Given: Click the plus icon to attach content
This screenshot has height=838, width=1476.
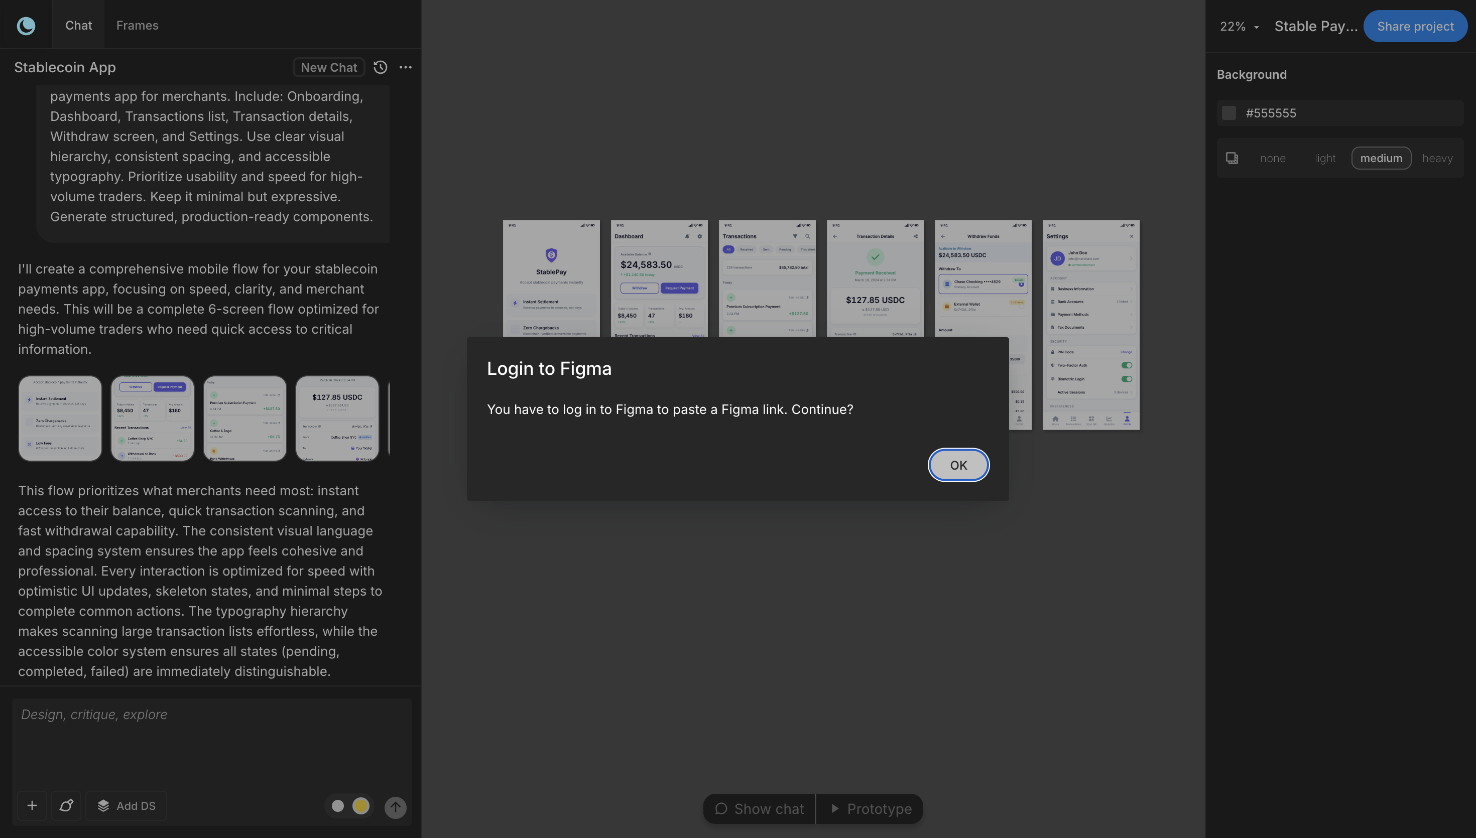Looking at the screenshot, I should [x=32, y=806].
